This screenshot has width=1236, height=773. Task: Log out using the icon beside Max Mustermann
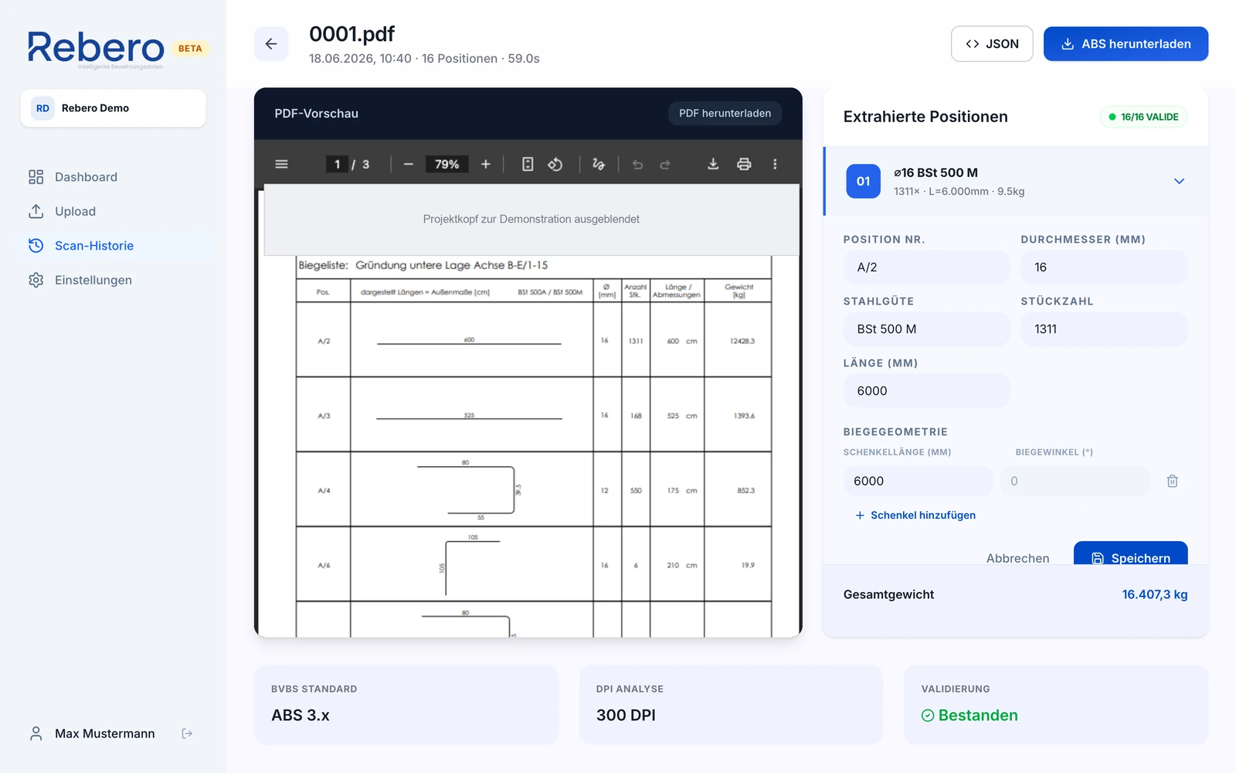click(x=187, y=734)
